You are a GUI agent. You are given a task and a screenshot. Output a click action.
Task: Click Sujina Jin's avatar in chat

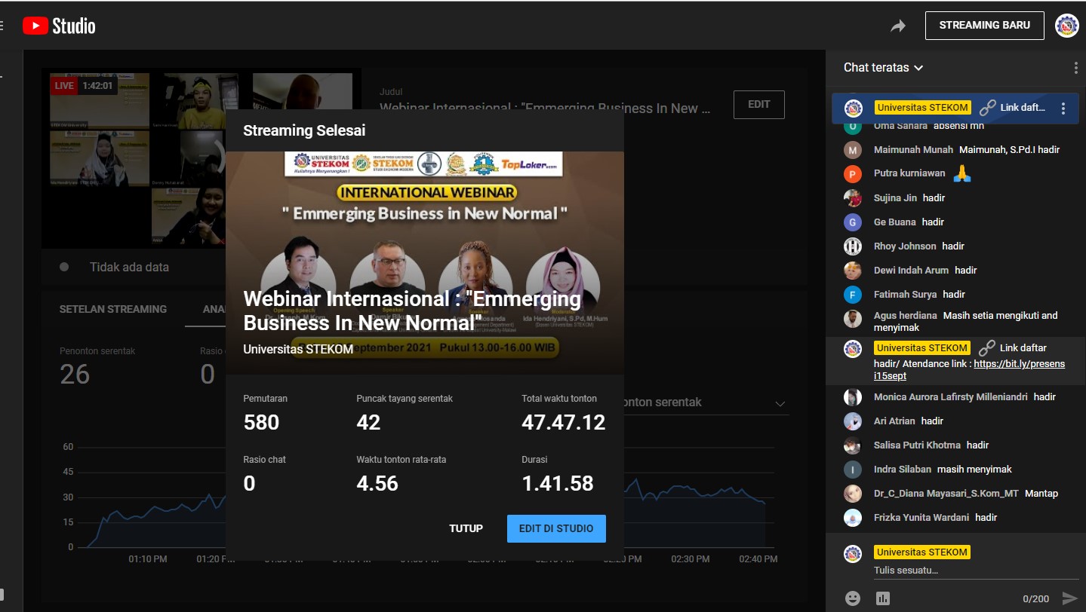tap(853, 198)
